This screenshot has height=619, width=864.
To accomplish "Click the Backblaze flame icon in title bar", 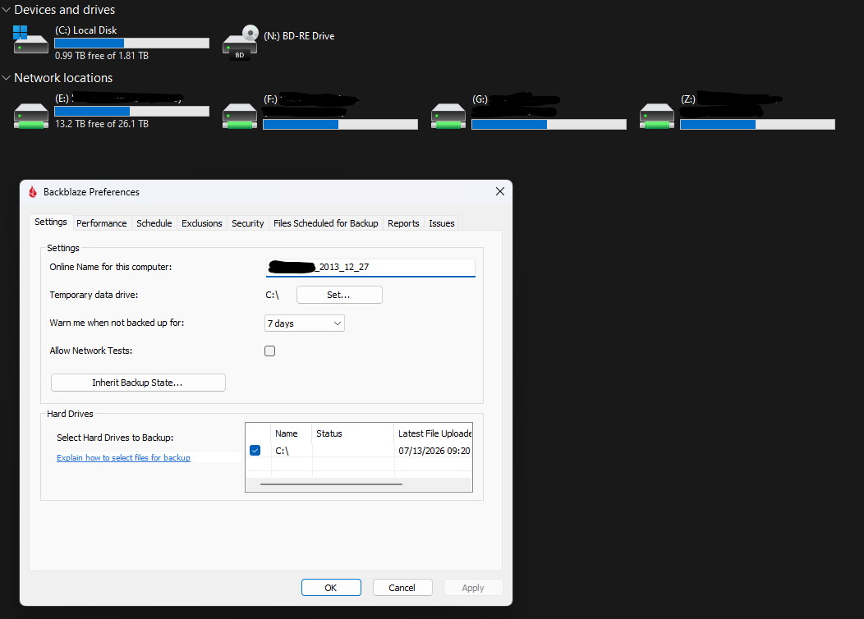I will pyautogui.click(x=33, y=191).
